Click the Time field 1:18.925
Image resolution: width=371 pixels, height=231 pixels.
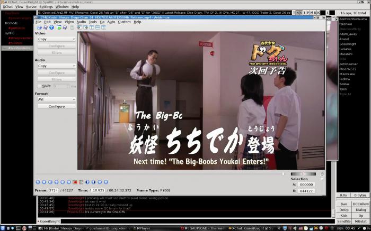pyautogui.click(x=97, y=190)
